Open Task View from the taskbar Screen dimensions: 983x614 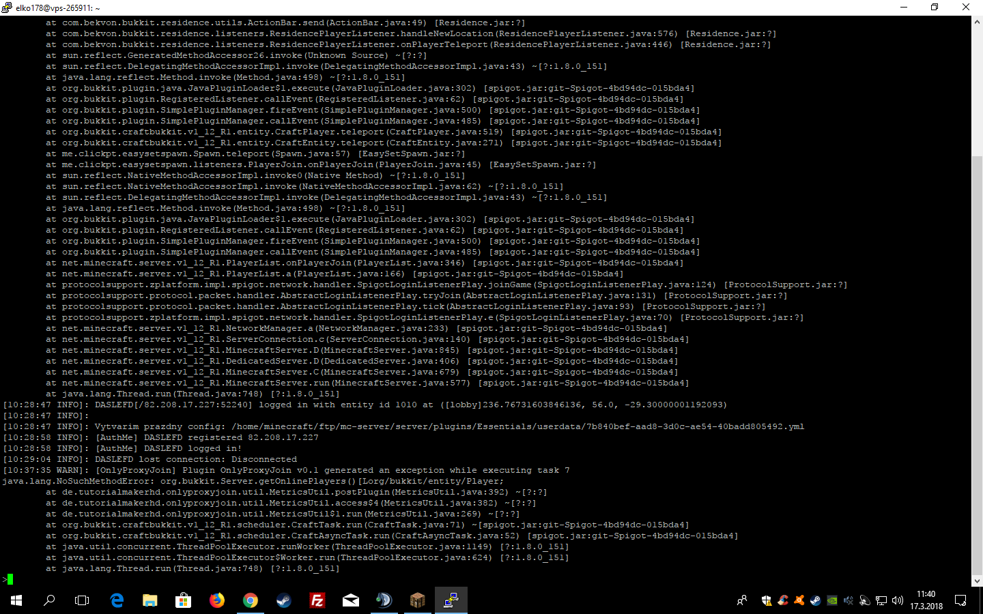coord(82,600)
